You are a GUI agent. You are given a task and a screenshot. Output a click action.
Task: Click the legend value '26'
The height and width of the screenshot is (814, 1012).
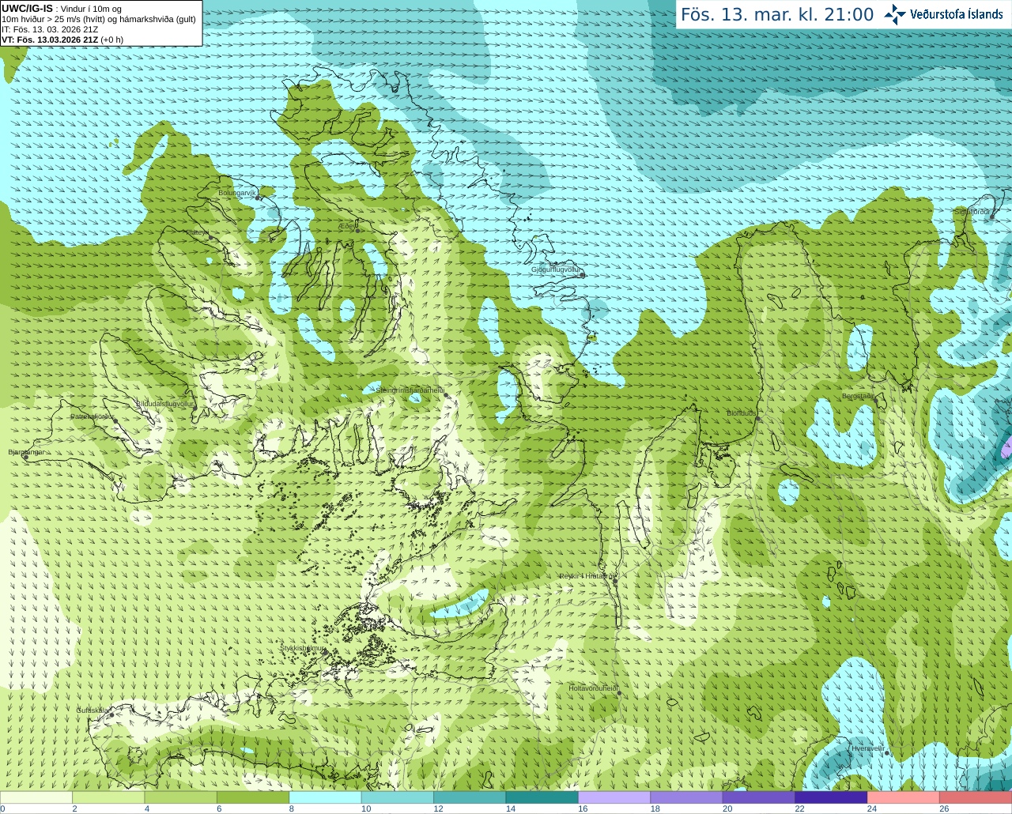tap(944, 808)
